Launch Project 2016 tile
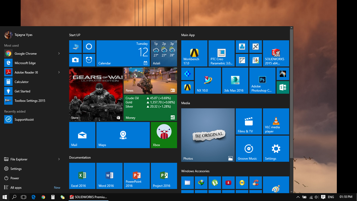357x201 pixels. (x=164, y=176)
